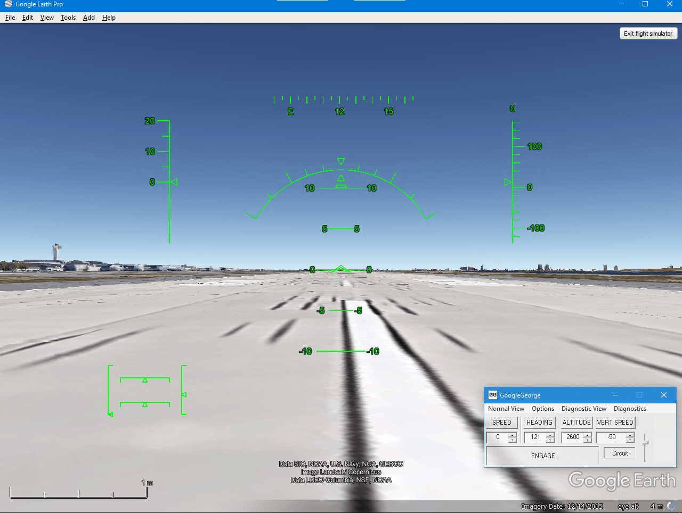This screenshot has width=682, height=513.
Task: Toggle the VERT SPEED hold mode
Action: [615, 422]
